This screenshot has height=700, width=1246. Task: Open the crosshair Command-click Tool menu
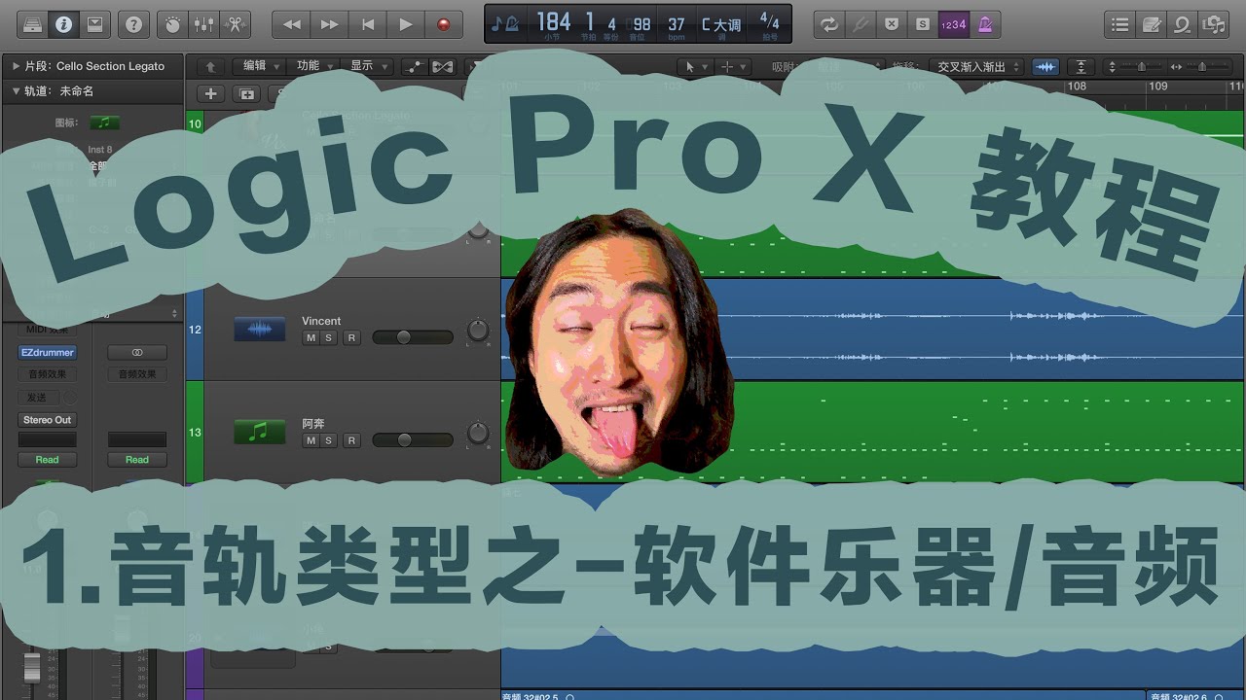coord(733,66)
